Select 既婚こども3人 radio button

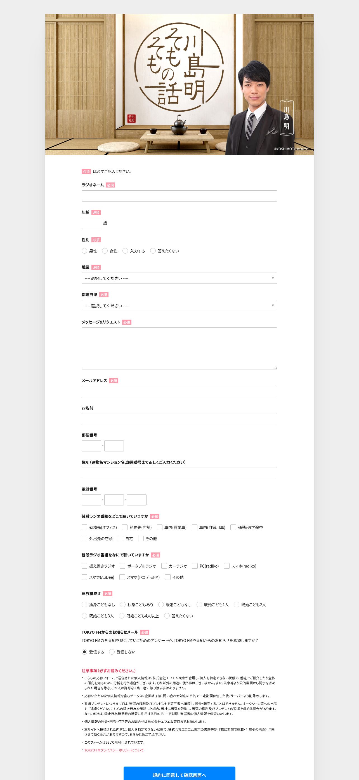click(84, 616)
